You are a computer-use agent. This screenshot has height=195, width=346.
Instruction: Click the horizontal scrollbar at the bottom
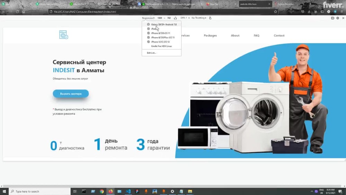(x=172, y=186)
